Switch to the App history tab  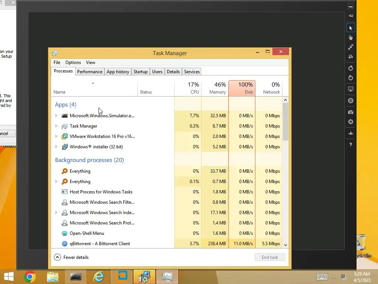click(x=118, y=72)
